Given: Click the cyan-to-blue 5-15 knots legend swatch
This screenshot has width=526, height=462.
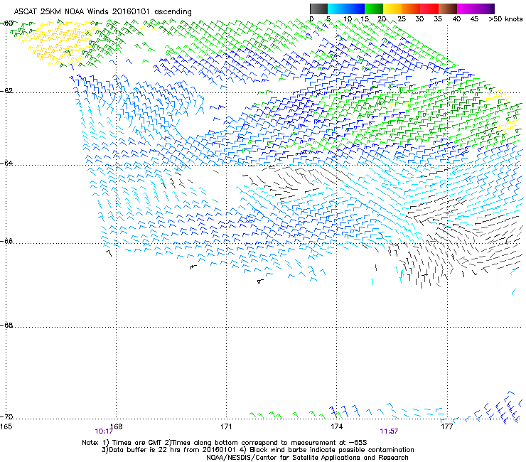Looking at the screenshot, I should 346,9.
